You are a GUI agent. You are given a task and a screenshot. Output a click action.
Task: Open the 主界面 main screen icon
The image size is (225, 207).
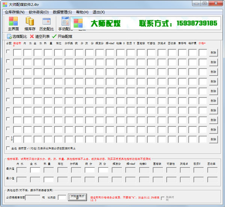tap(13, 22)
